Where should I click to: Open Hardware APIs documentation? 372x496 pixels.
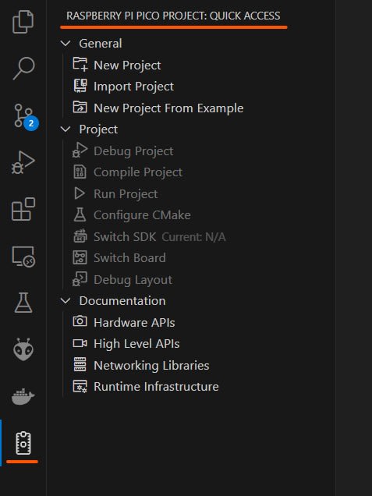pos(124,322)
